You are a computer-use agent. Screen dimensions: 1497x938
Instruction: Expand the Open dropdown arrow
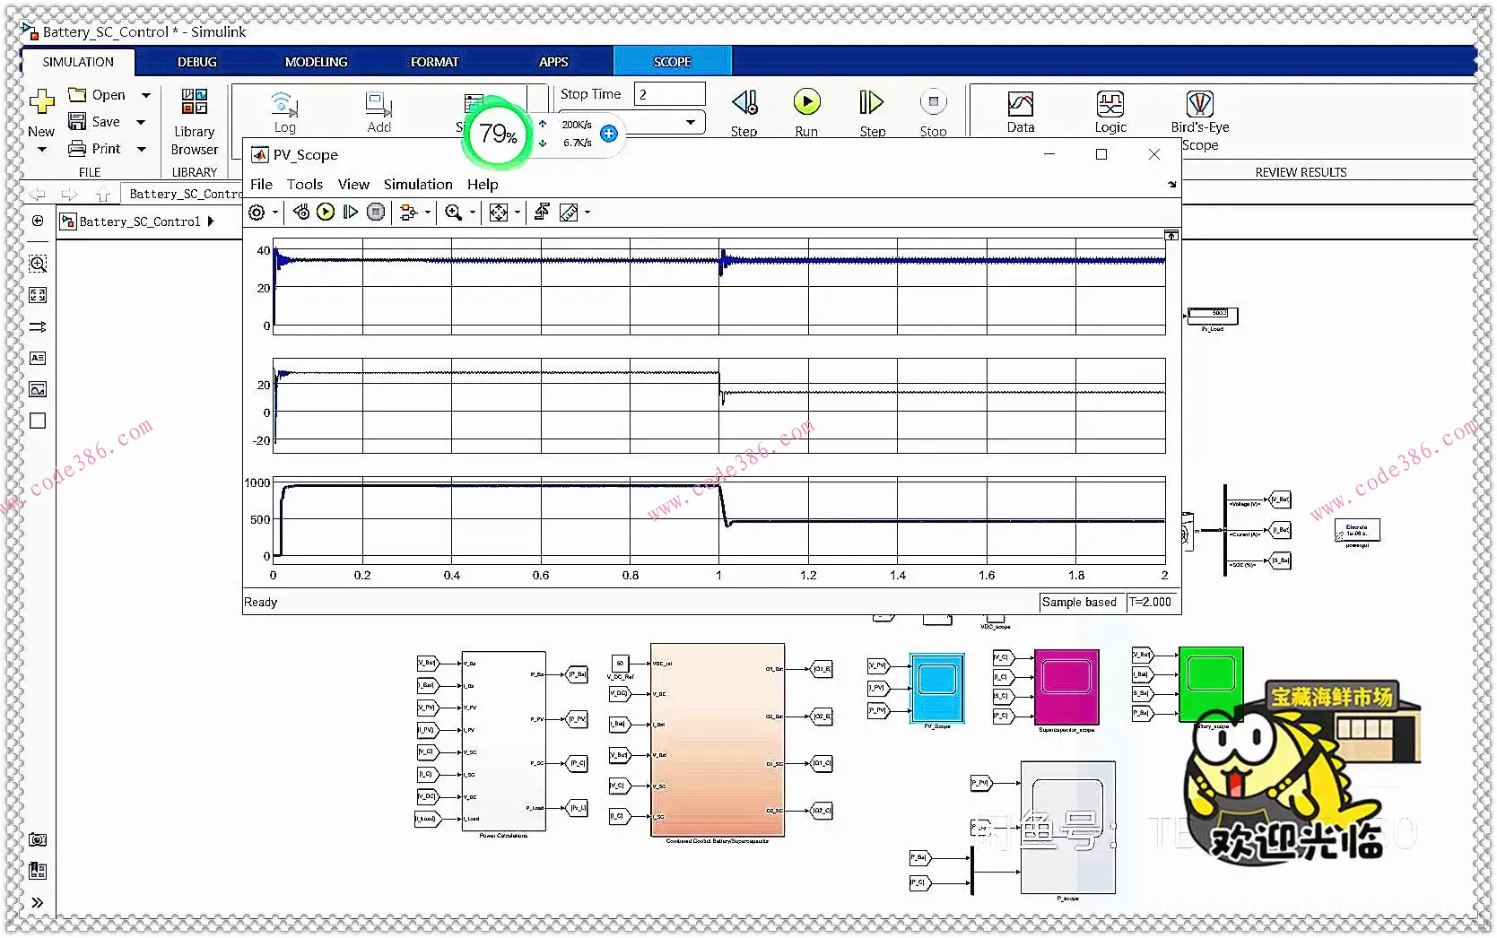coord(146,95)
